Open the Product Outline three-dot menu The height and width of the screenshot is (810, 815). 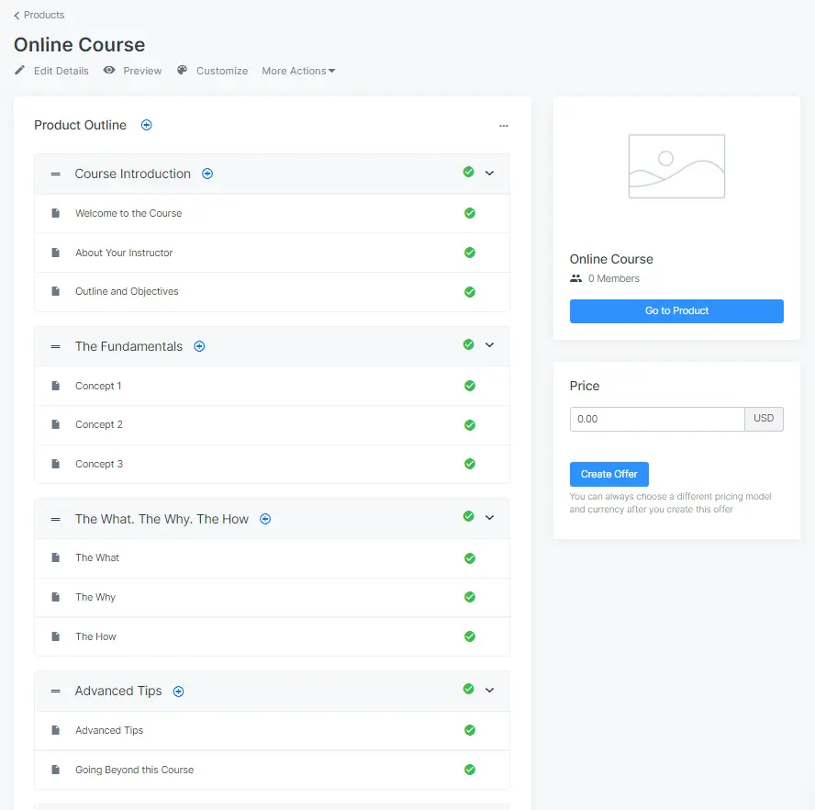click(503, 126)
